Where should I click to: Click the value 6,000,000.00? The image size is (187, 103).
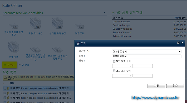(x=180, y=33)
